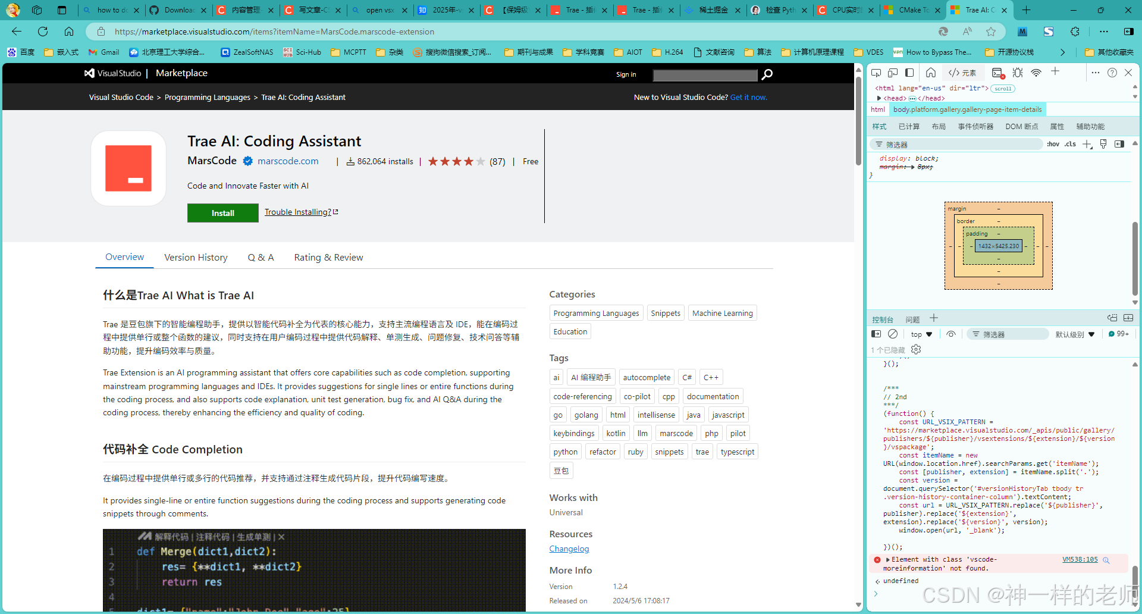Image resolution: width=1142 pixels, height=614 pixels.
Task: Open the Network wifi icon tool
Action: [1036, 73]
